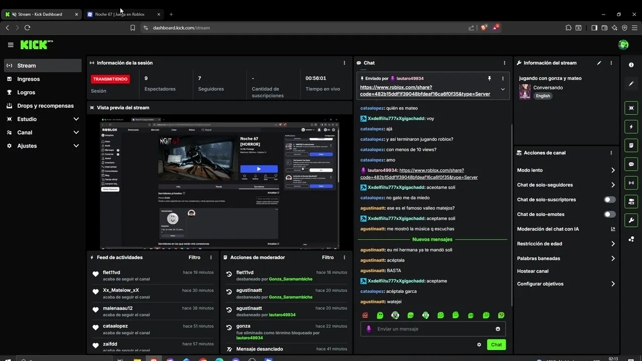Expand the Ajustes sidebar section

click(x=76, y=146)
